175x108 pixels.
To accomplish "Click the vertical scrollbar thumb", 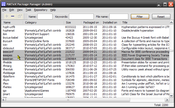I will click(171, 51).
